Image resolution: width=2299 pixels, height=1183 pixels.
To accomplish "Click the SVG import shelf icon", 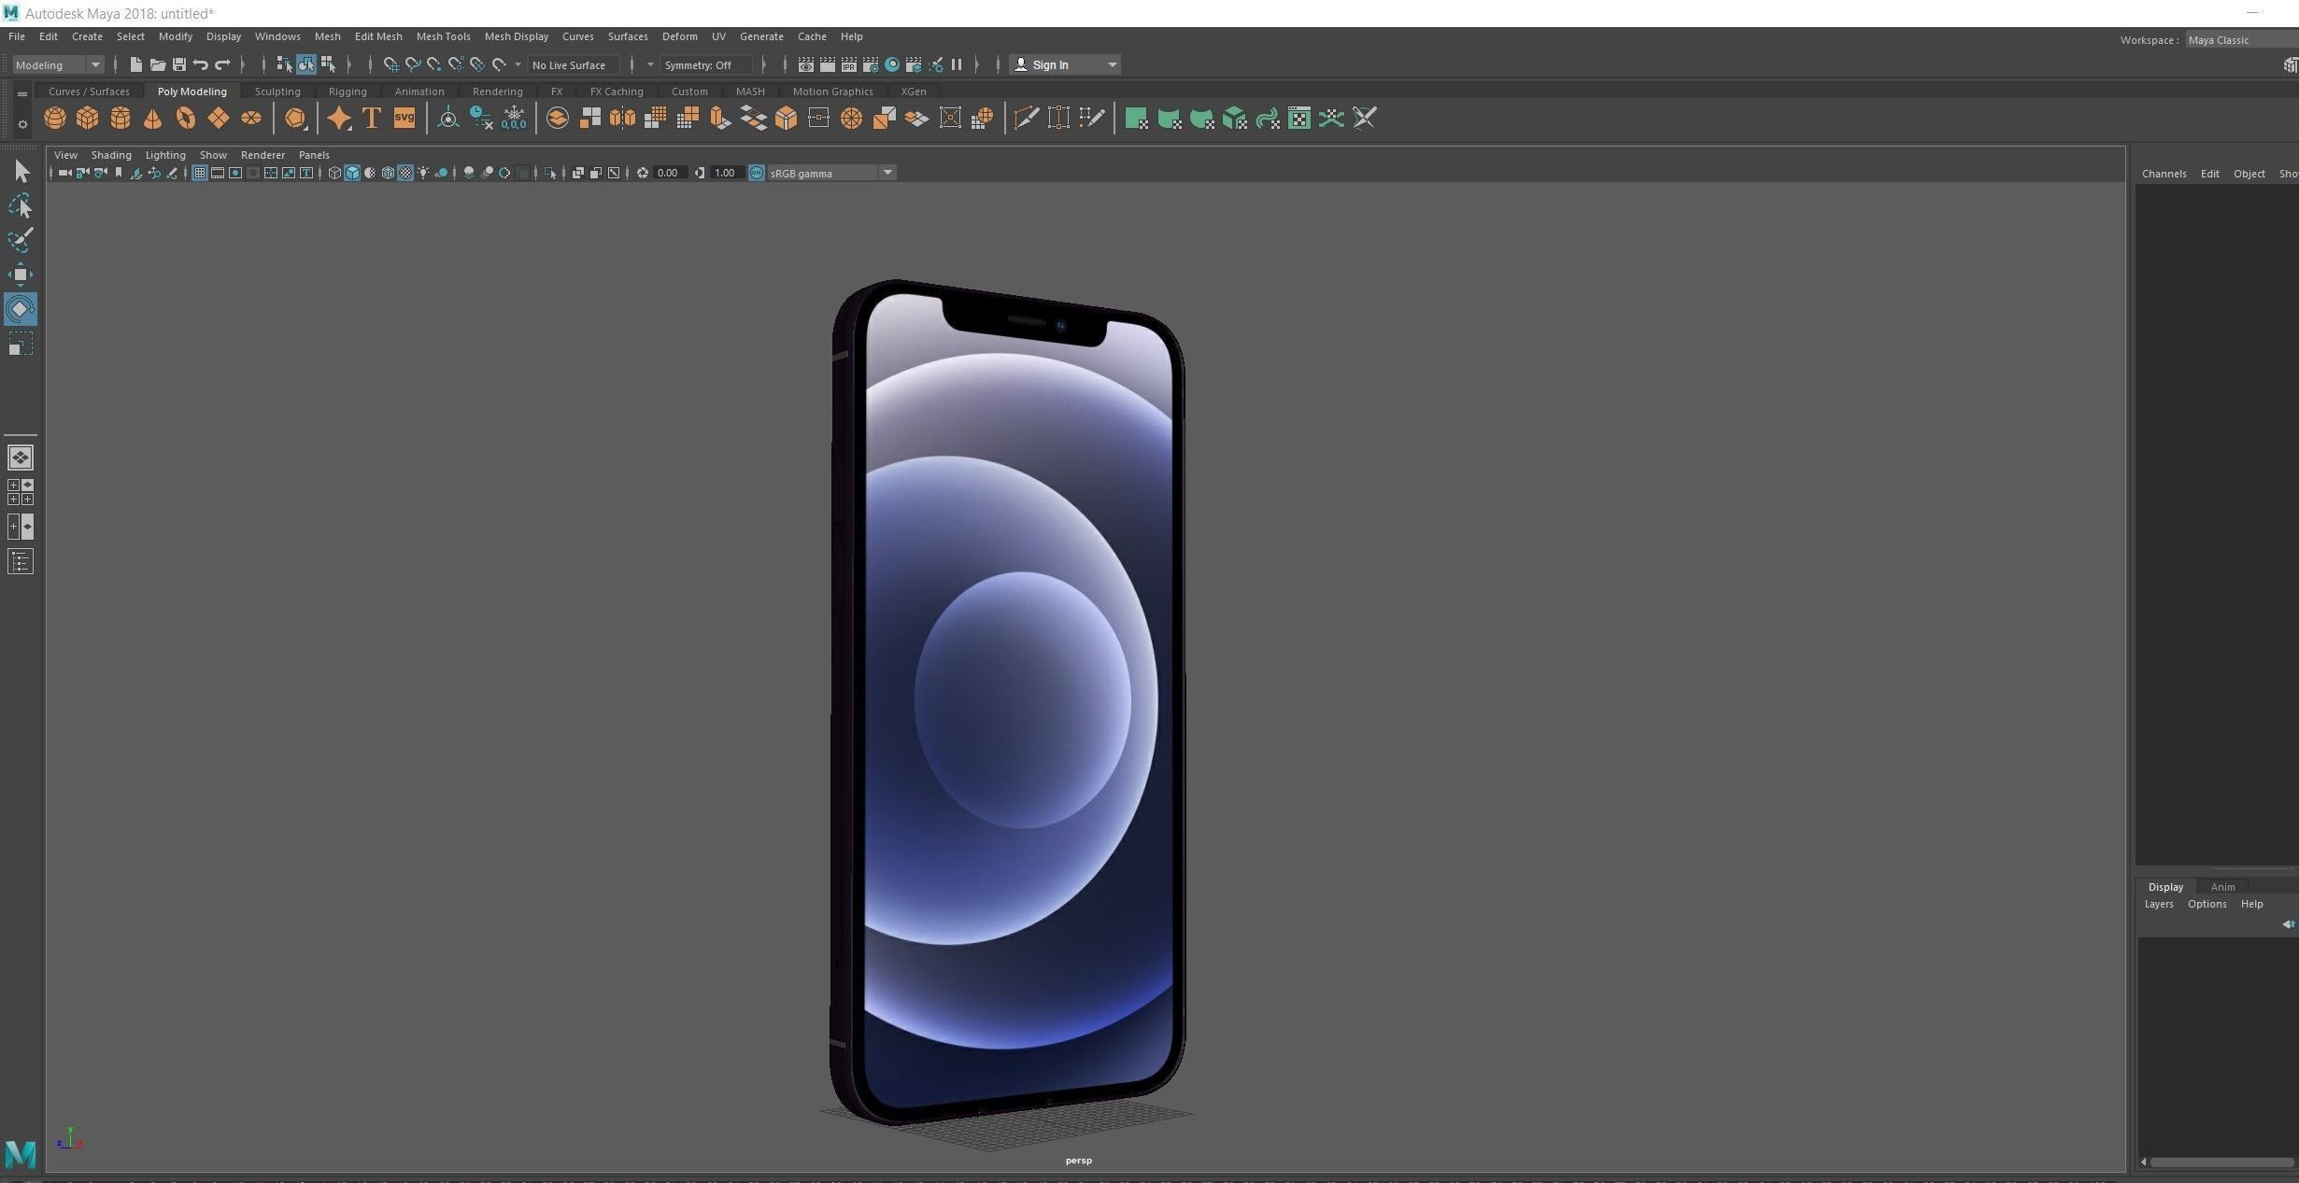I will coord(404,119).
